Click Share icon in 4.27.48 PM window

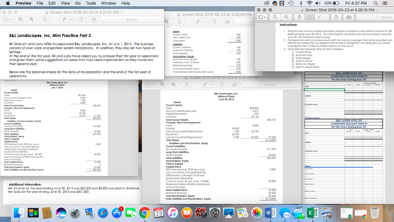point(187,84)
